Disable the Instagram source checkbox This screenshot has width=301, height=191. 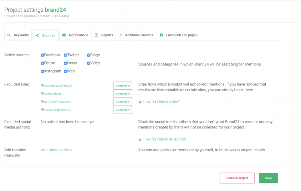(43, 71)
